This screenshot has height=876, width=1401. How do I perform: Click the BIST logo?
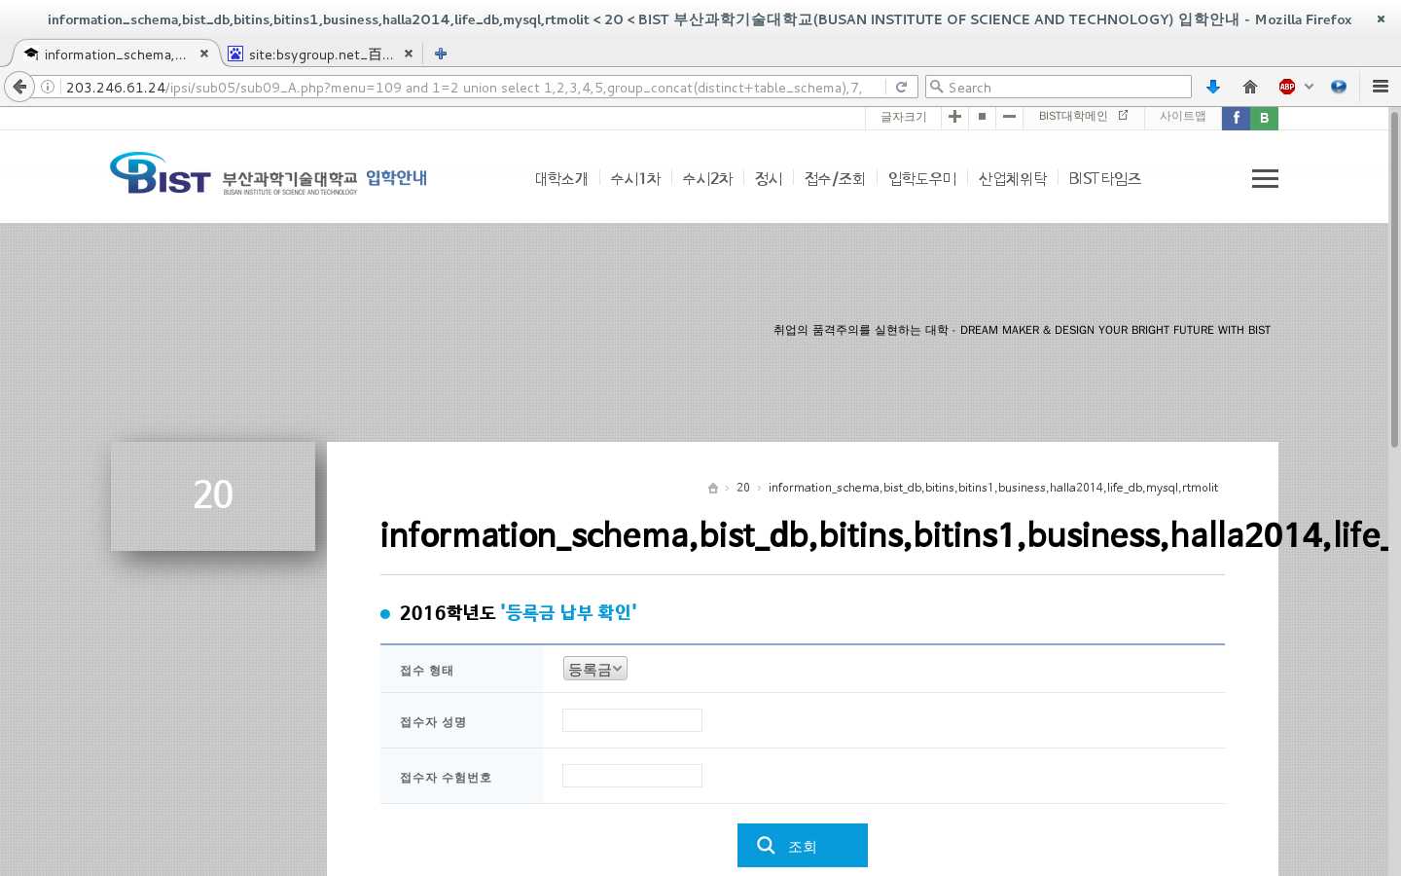pos(160,173)
